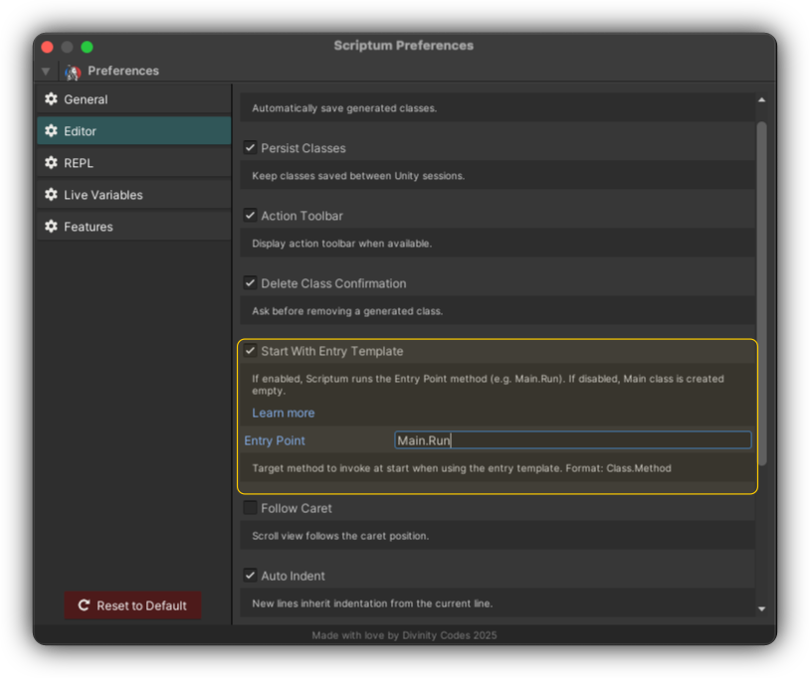Click the gear icon next to Features
This screenshot has width=810, height=678.
[51, 227]
